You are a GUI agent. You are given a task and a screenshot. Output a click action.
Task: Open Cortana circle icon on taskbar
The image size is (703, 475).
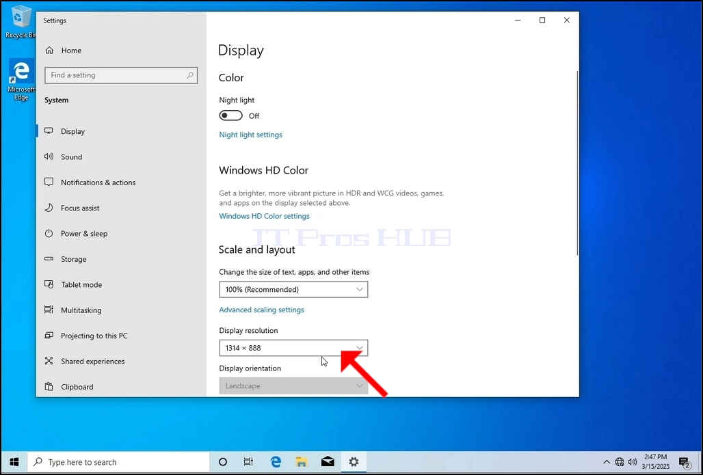point(223,462)
